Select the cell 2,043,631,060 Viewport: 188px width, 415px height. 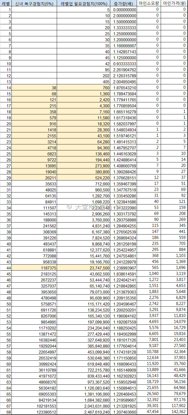click(83, 406)
